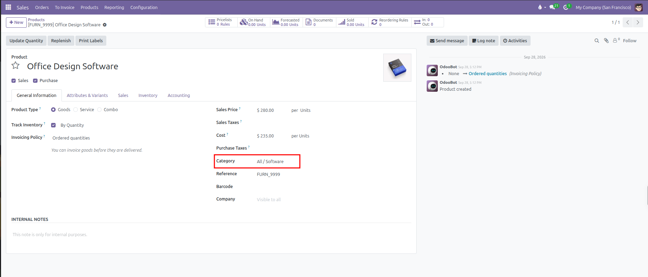The height and width of the screenshot is (277, 648).
Task: Select the Combo product type
Action: 99,110
